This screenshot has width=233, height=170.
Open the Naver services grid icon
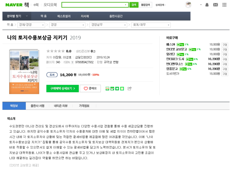225,5
